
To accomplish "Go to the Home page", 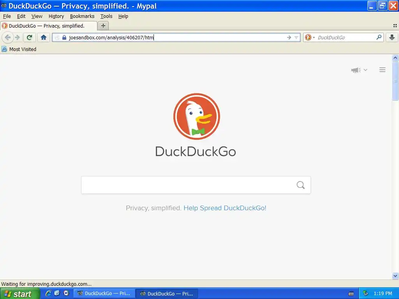I will (44, 38).
